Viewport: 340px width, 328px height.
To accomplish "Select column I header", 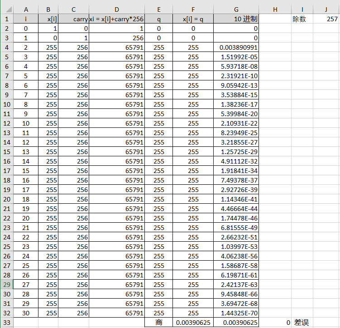I will click(x=302, y=9).
